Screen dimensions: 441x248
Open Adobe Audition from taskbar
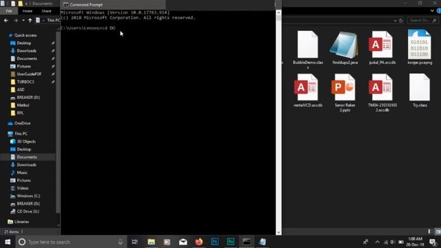coord(231,242)
